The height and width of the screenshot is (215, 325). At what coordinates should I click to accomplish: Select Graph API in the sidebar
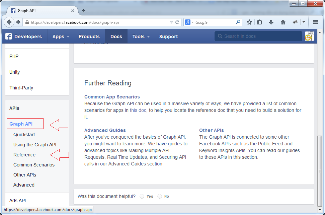pyautogui.click(x=21, y=124)
